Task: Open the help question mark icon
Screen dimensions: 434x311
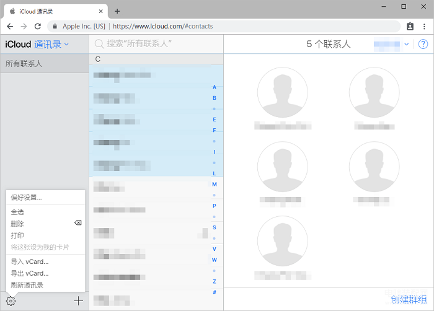Action: coord(423,44)
